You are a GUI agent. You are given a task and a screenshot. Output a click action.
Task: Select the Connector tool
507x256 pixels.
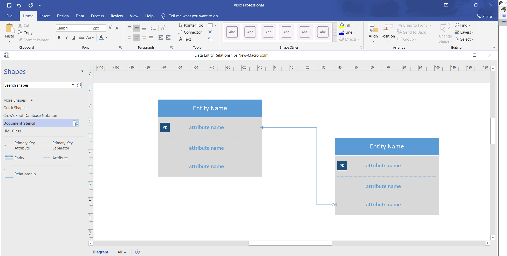click(190, 32)
